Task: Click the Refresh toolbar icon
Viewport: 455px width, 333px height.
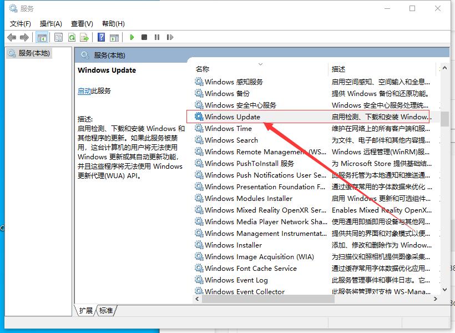Action: (72, 37)
